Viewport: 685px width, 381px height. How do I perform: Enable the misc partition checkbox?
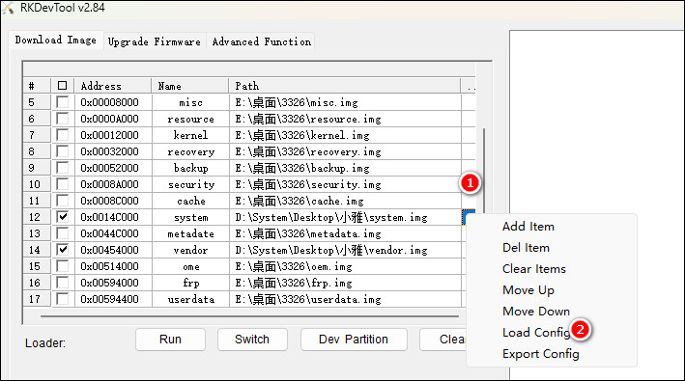63,102
